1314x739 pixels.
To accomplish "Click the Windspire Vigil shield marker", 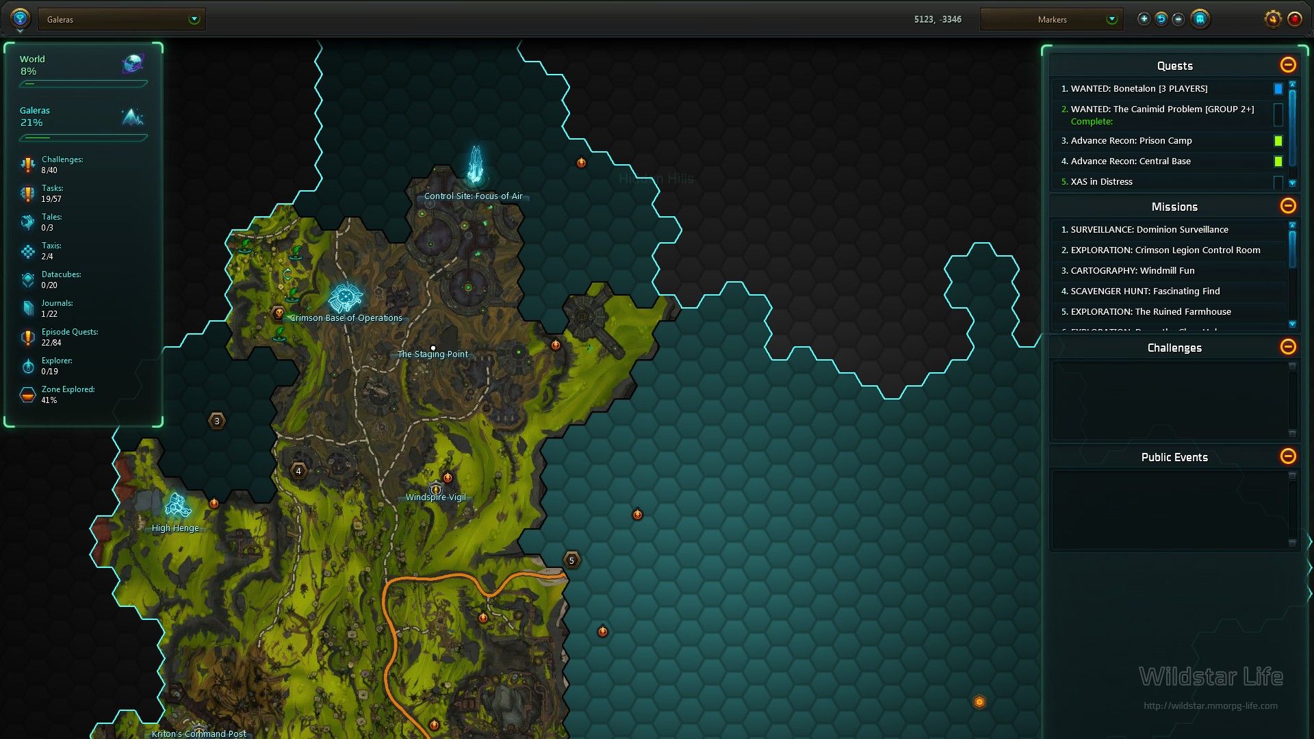I will point(436,489).
